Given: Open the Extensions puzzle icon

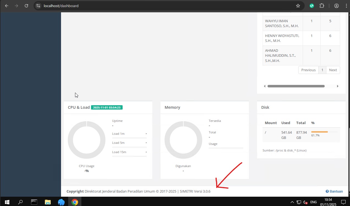Looking at the screenshot, I should tap(322, 6).
